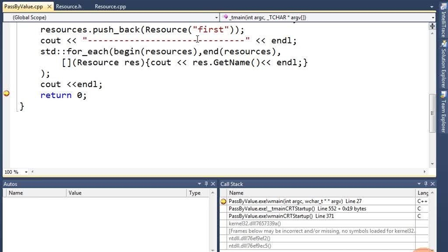This screenshot has height=252, width=448.
Task: Close the Call Stack panel
Action: pos(433,184)
